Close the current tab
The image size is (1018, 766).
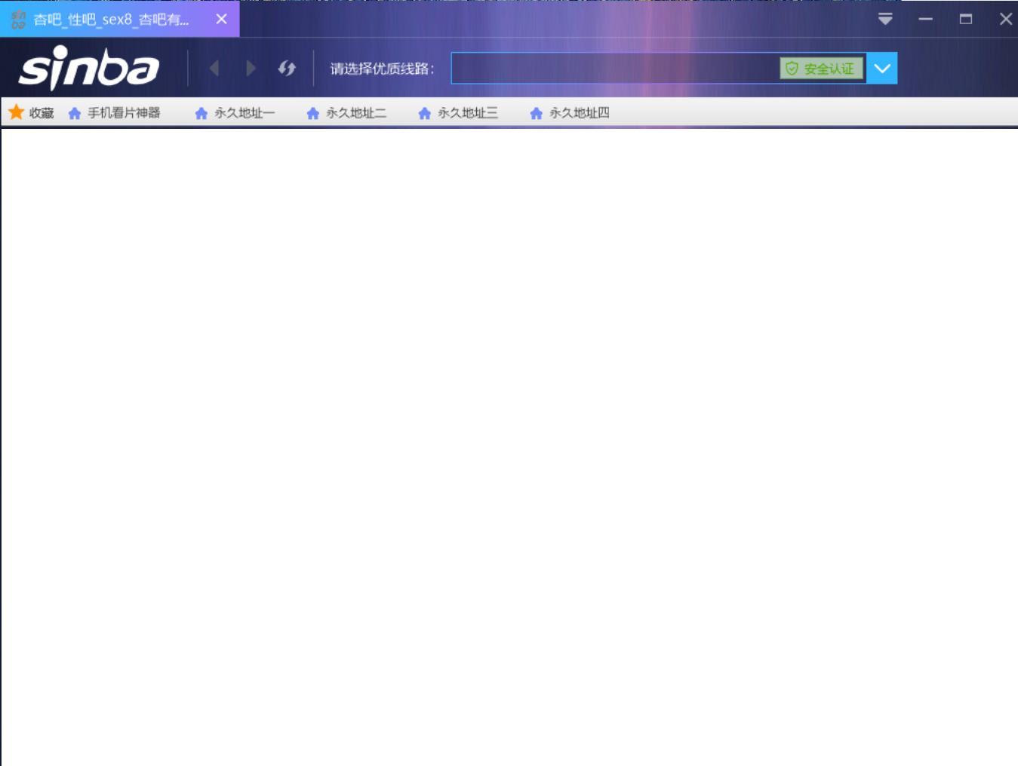point(221,19)
